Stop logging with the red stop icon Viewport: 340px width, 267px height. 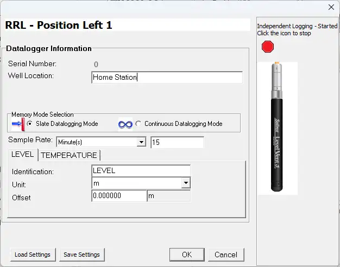(268, 47)
